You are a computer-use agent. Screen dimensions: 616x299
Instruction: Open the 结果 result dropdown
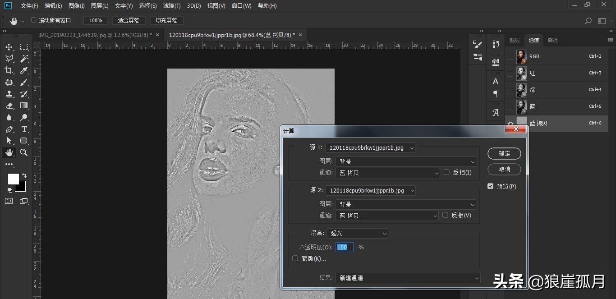point(408,278)
